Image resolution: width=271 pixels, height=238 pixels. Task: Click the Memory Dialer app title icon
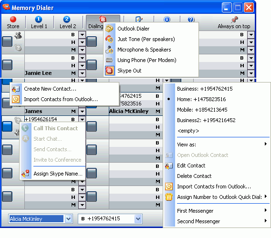pos(6,7)
